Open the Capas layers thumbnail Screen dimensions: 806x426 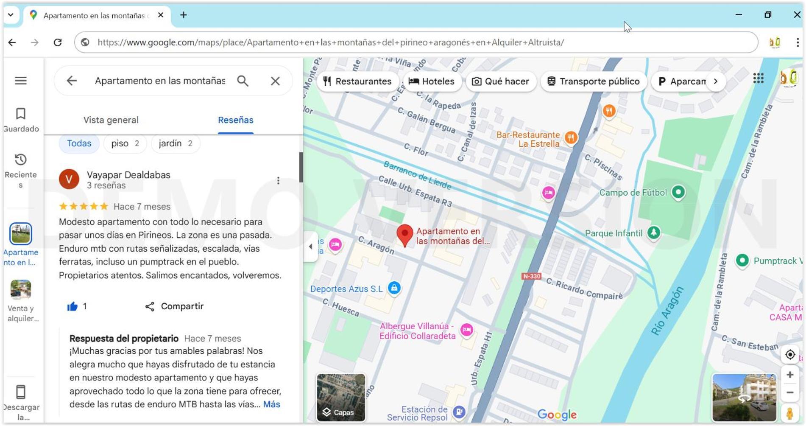(x=341, y=398)
